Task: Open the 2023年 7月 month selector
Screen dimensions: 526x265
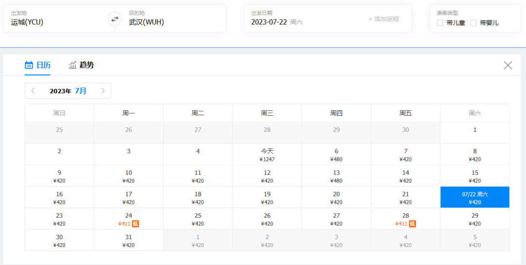Action: (68, 91)
